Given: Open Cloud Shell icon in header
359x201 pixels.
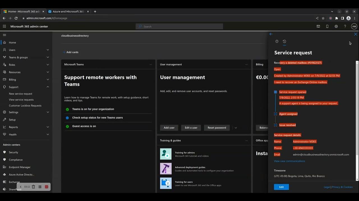Looking at the screenshot, I should 318,27.
